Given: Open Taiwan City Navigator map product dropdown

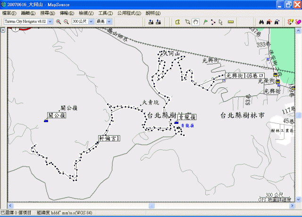Looking at the screenshot, I should coord(50,21).
